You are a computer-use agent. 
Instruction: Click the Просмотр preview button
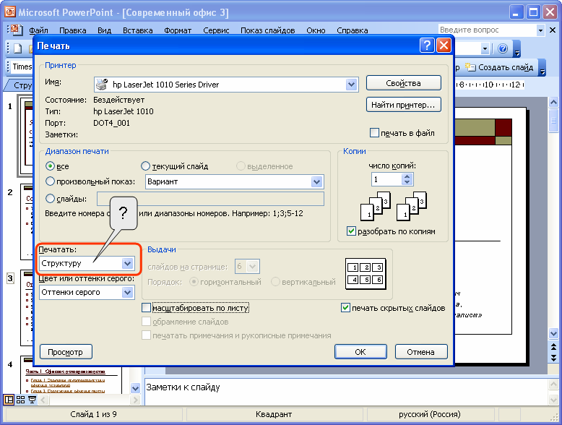(x=66, y=352)
